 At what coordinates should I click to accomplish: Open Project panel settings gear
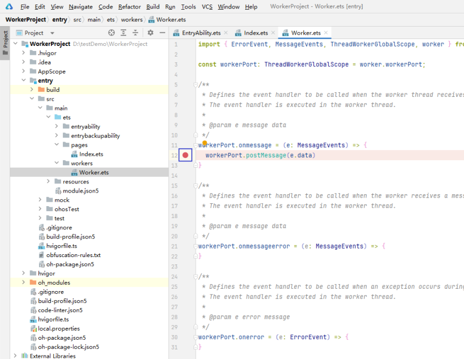151,33
